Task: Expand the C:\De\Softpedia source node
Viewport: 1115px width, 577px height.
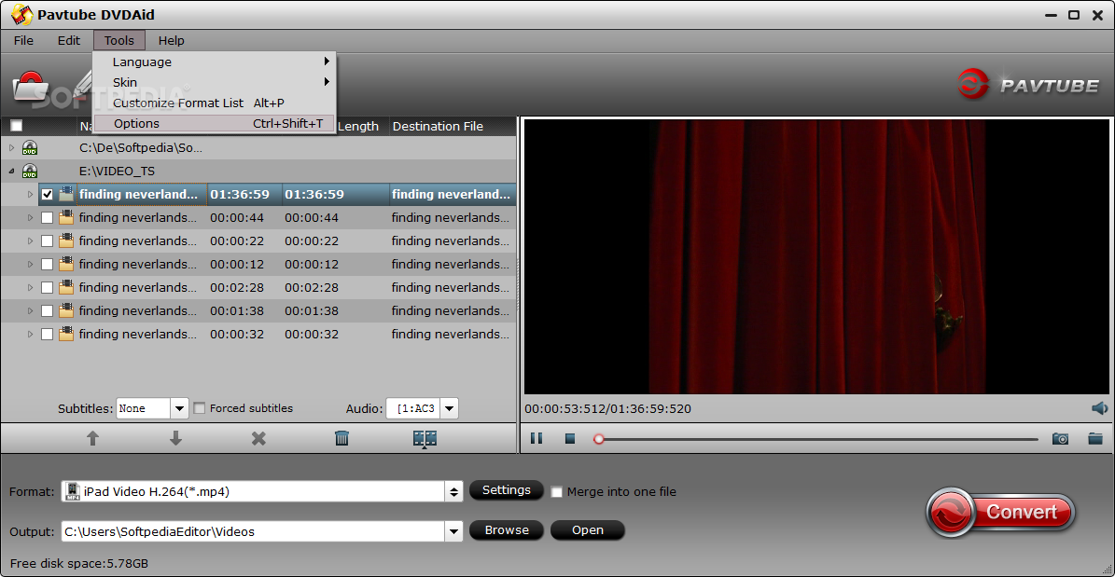Action: point(10,148)
